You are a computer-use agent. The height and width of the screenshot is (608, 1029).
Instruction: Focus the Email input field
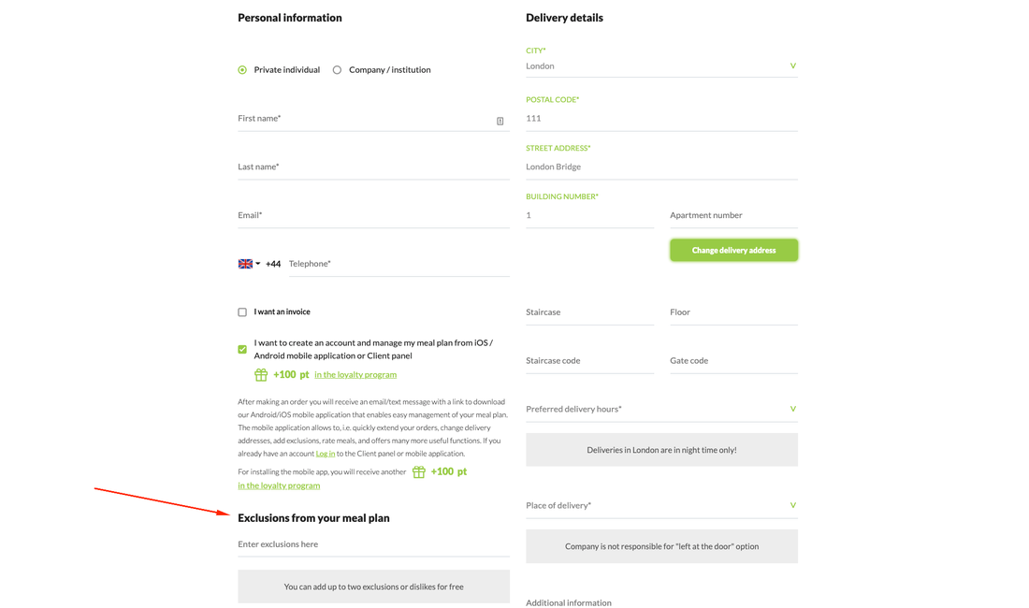point(372,215)
